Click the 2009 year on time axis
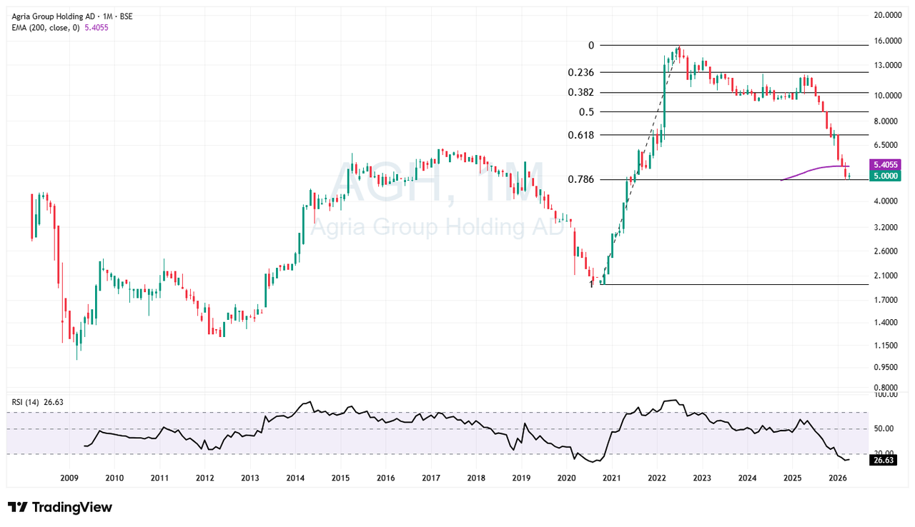Viewport: 915px width, 527px height. tap(69, 478)
